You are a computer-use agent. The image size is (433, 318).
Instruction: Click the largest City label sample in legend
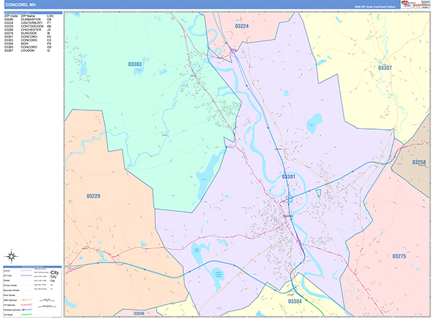pyautogui.click(x=55, y=271)
